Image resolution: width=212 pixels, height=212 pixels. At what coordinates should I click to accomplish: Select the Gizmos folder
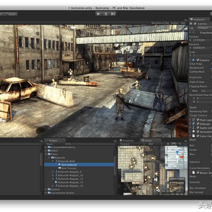point(53,189)
